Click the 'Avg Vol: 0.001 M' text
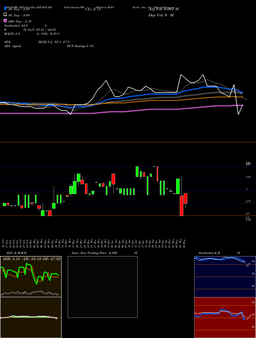This screenshot has width=256, height=338. (x=163, y=9)
